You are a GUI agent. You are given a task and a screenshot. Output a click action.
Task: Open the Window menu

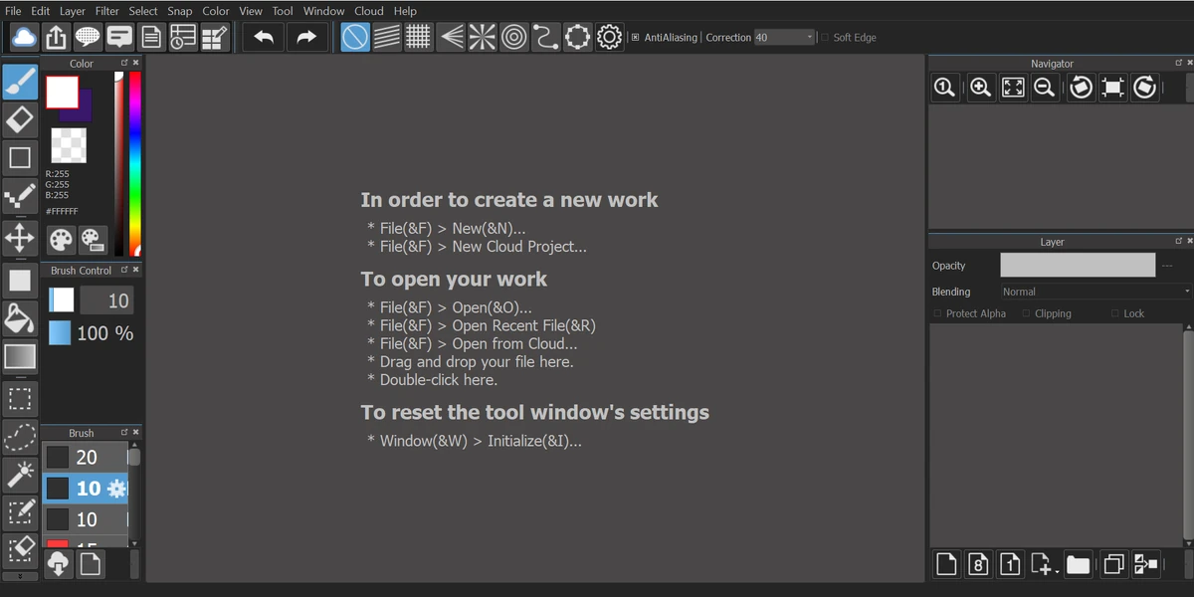(323, 11)
